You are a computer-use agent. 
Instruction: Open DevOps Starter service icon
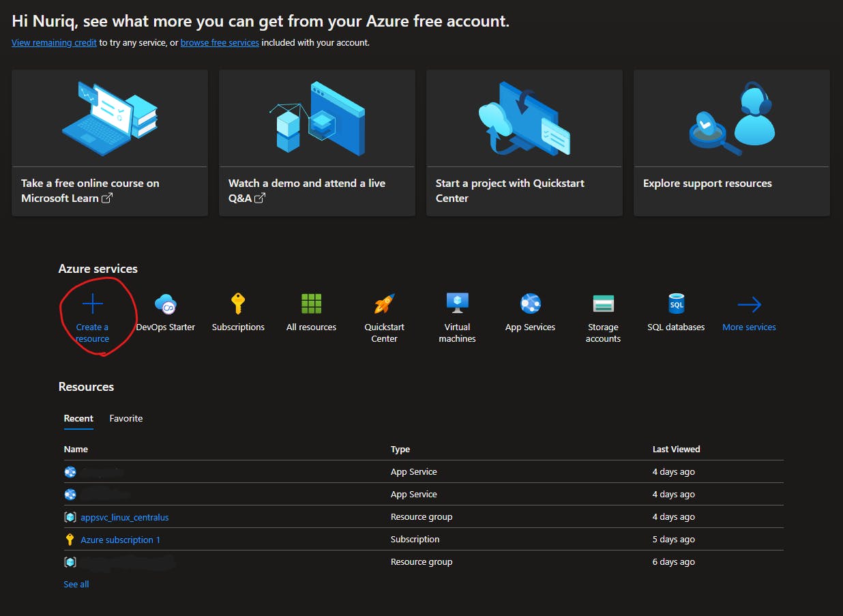[166, 304]
